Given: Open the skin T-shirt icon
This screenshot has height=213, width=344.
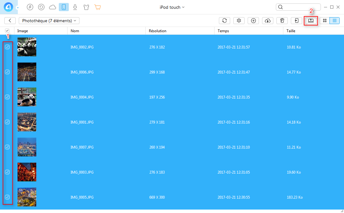Looking at the screenshot, I should click(x=86, y=7).
